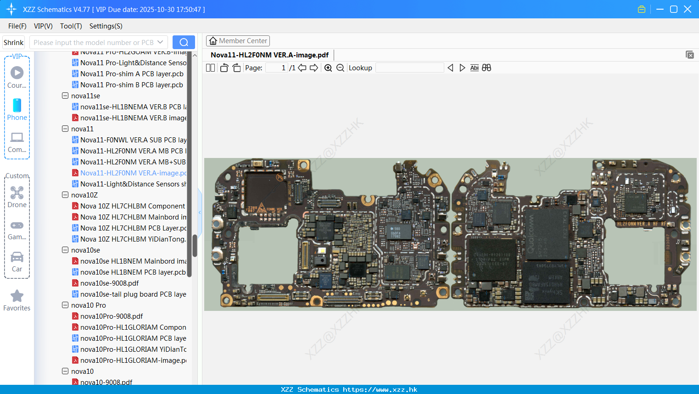The height and width of the screenshot is (394, 699).
Task: Click the yellow toolbox icon in title bar
Action: click(642, 9)
